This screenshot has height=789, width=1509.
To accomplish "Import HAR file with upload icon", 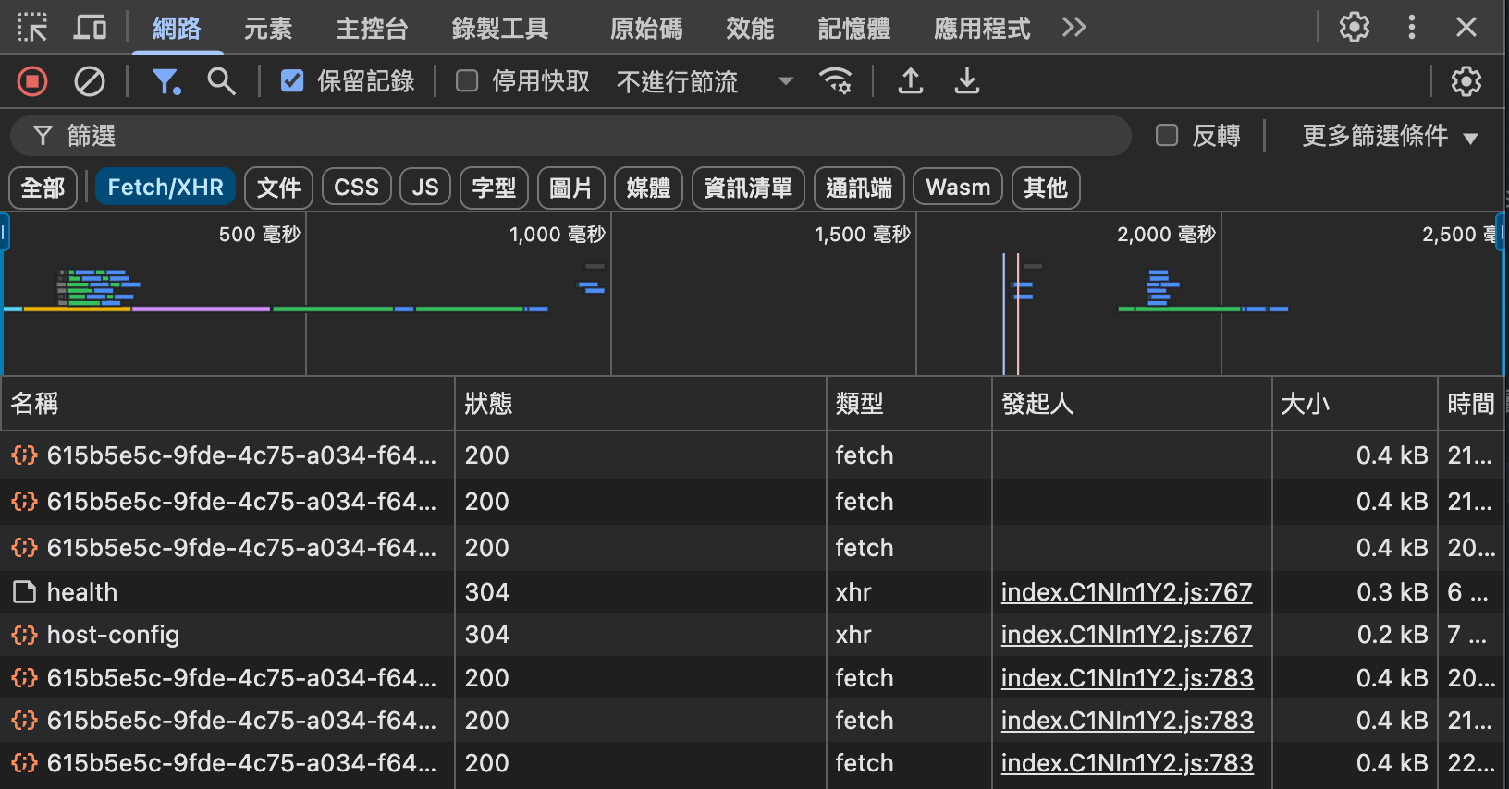I will [x=911, y=82].
